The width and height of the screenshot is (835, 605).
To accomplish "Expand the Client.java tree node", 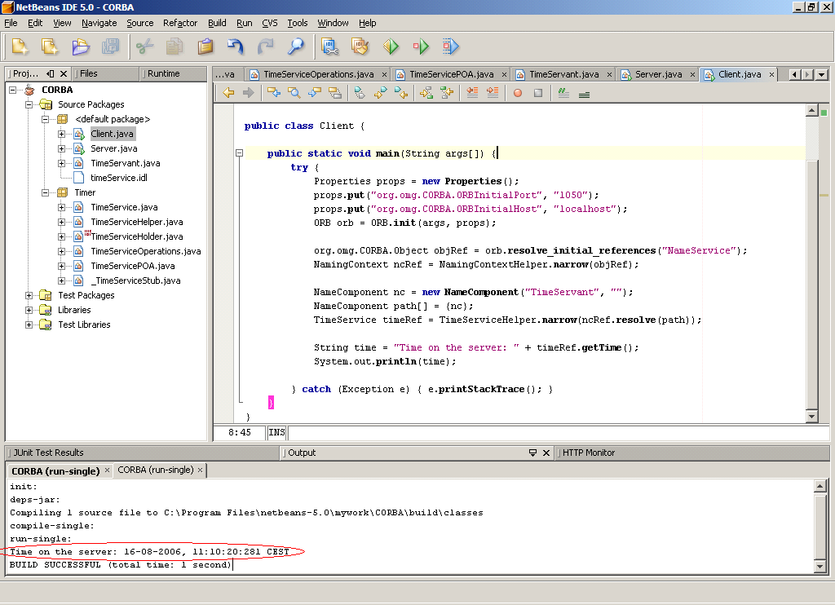I will (x=62, y=135).
